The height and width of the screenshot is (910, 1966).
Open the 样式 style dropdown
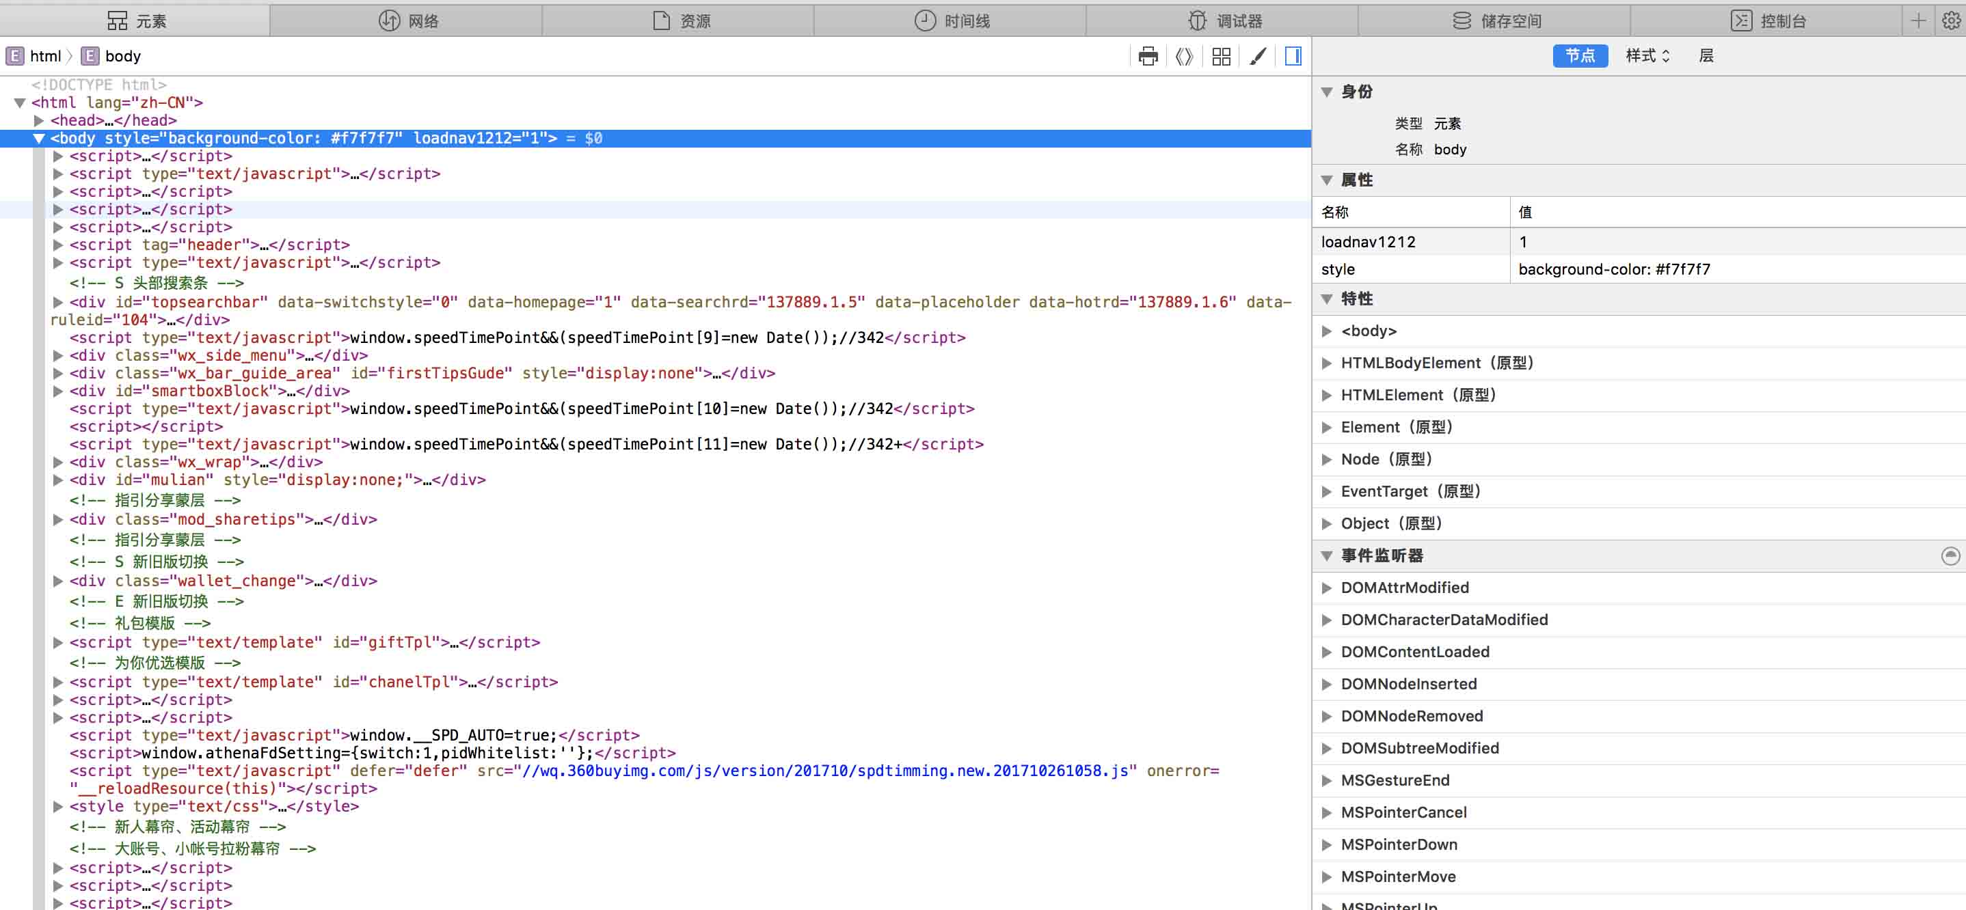coord(1647,56)
